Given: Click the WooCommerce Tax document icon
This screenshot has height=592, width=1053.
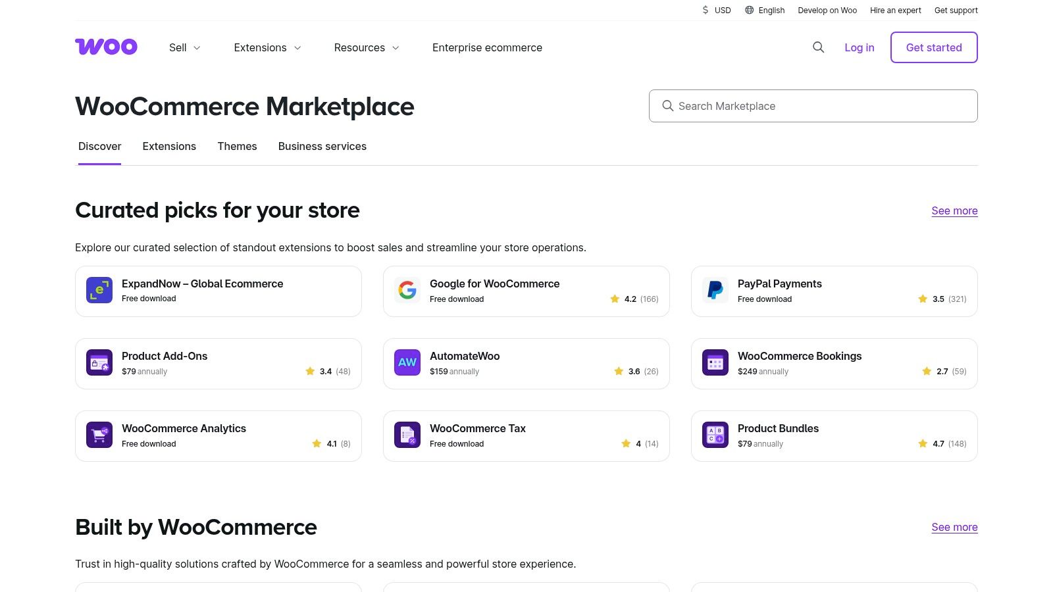Looking at the screenshot, I should point(407,435).
